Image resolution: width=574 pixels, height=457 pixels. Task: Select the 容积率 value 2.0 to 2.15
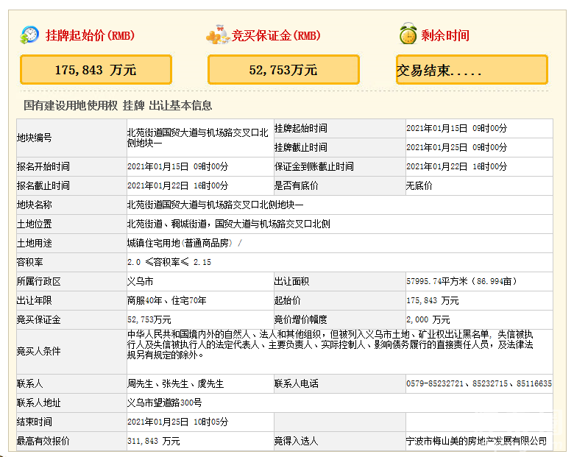pyautogui.click(x=169, y=262)
